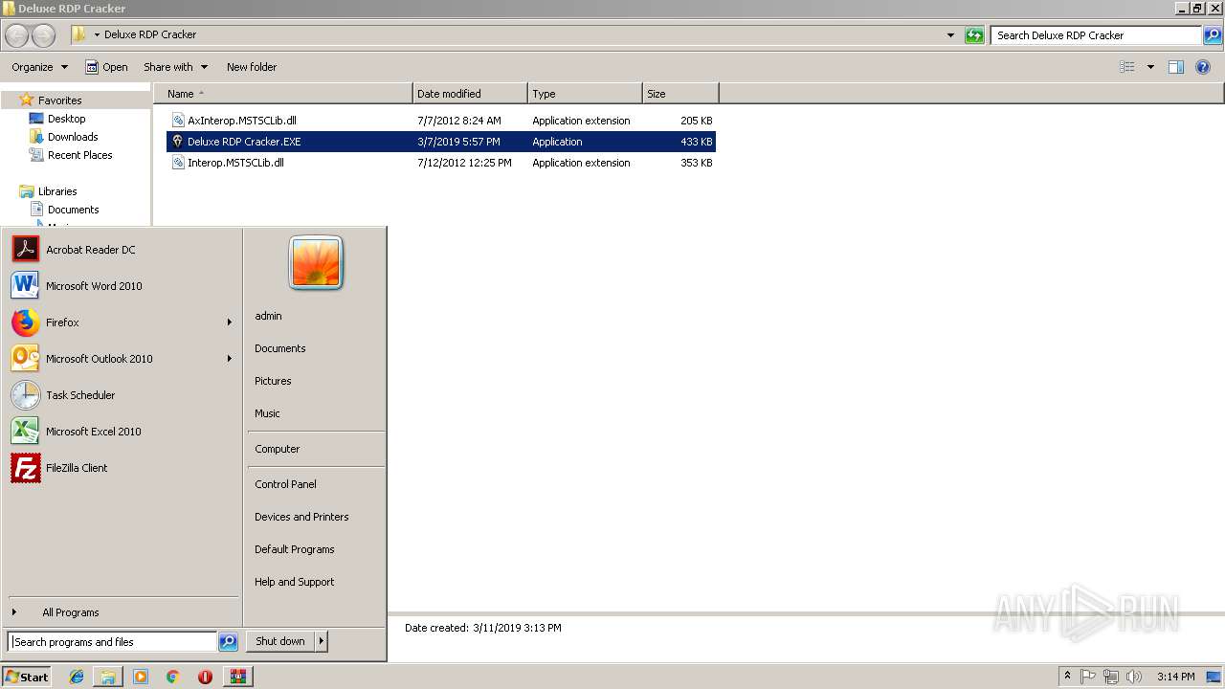
Task: Click the Shut down button
Action: coord(280,641)
